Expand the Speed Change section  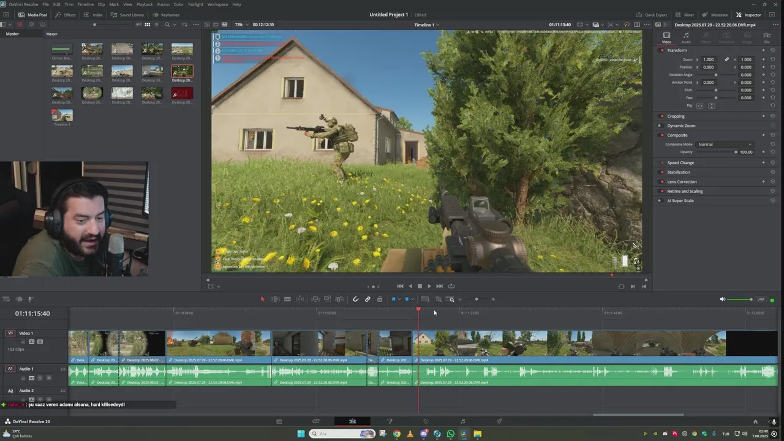click(x=680, y=162)
